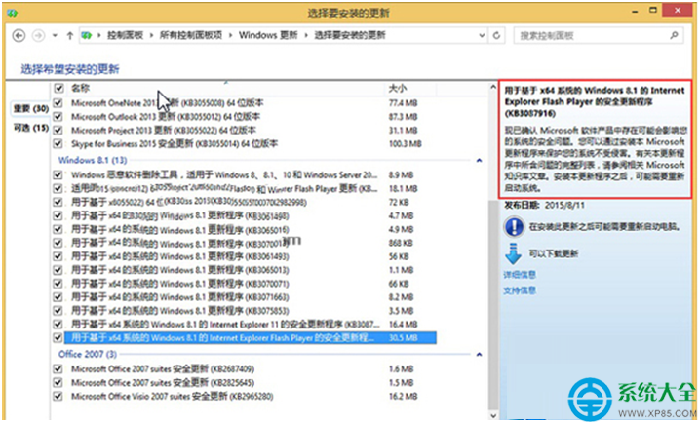The width and height of the screenshot is (699, 424).
Task: Select the Windows 更新 breadcrumb
Action: (x=268, y=36)
